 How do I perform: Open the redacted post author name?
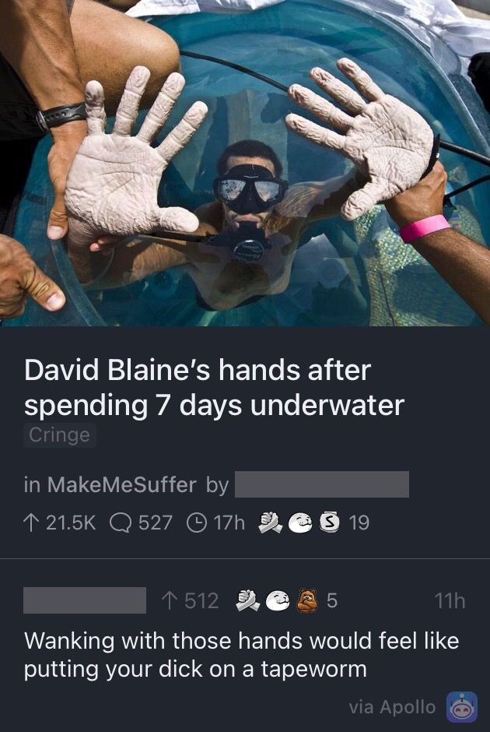click(x=322, y=484)
